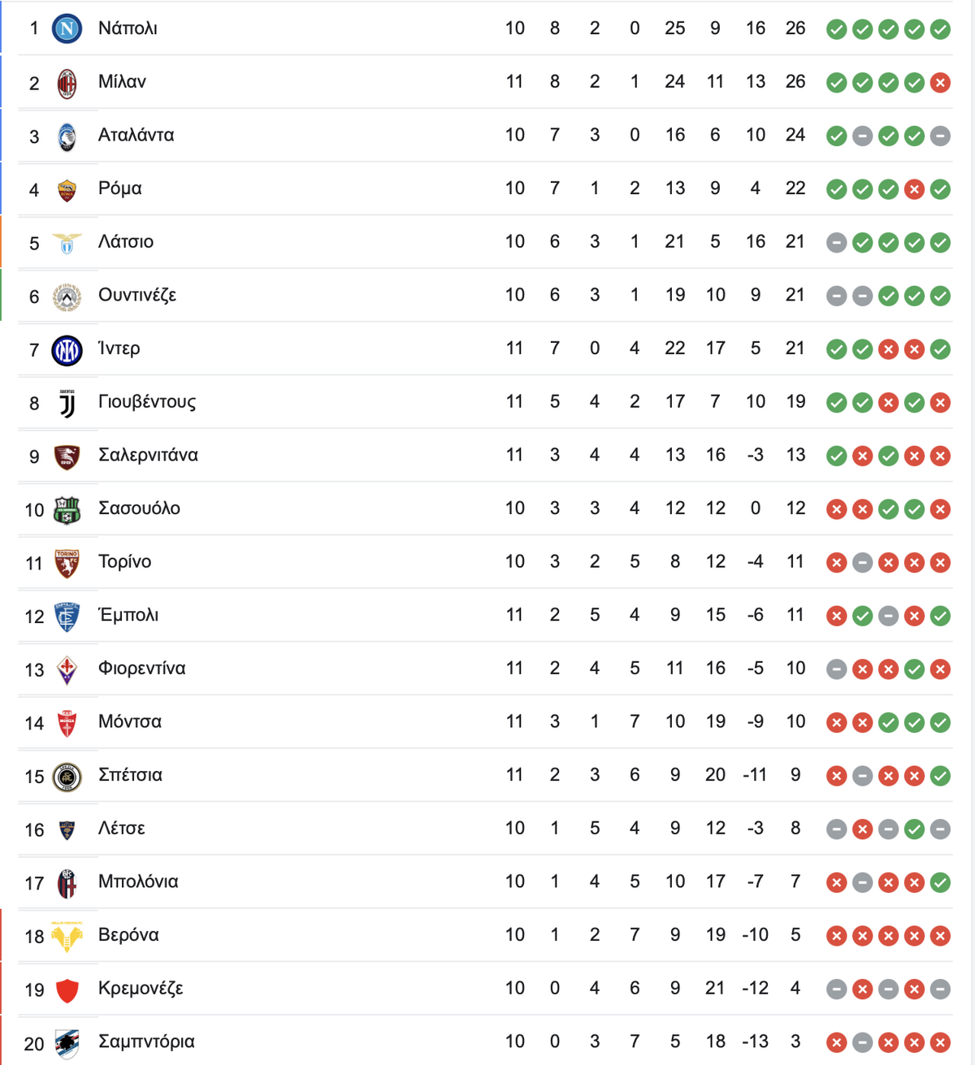Click Napoli's most recent green win indicator
This screenshot has height=1065, width=975.
click(x=940, y=30)
